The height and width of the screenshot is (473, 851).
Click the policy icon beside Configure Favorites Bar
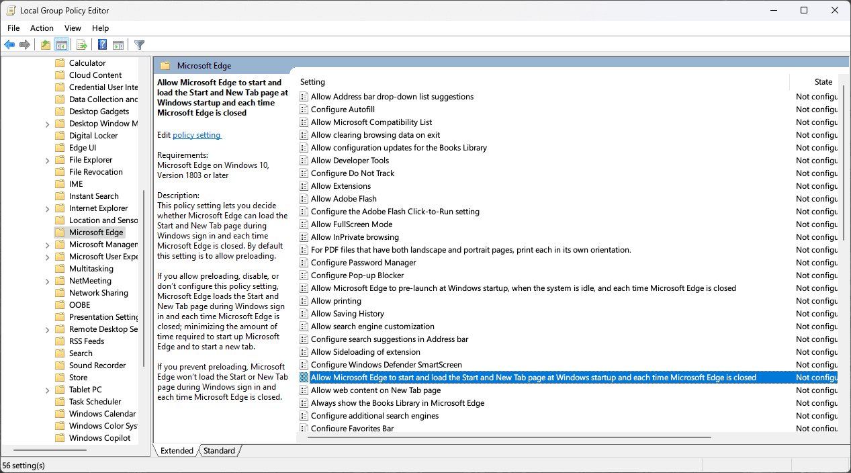click(304, 429)
